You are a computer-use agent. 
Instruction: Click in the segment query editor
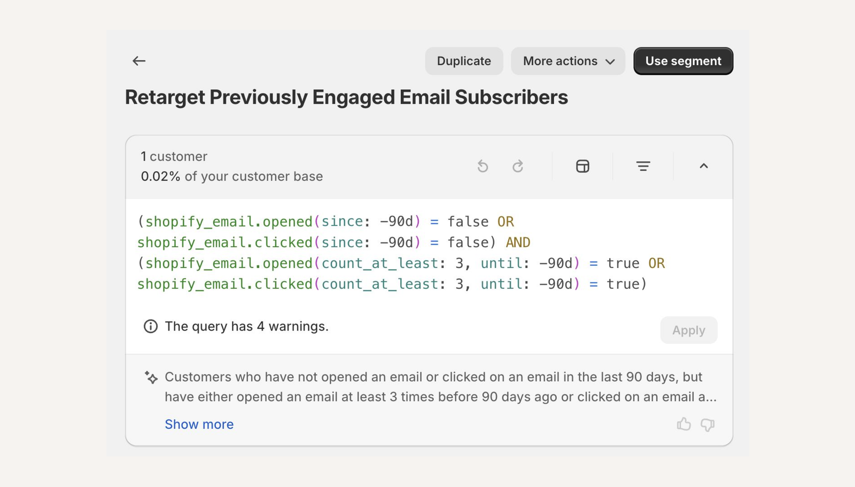click(x=429, y=253)
